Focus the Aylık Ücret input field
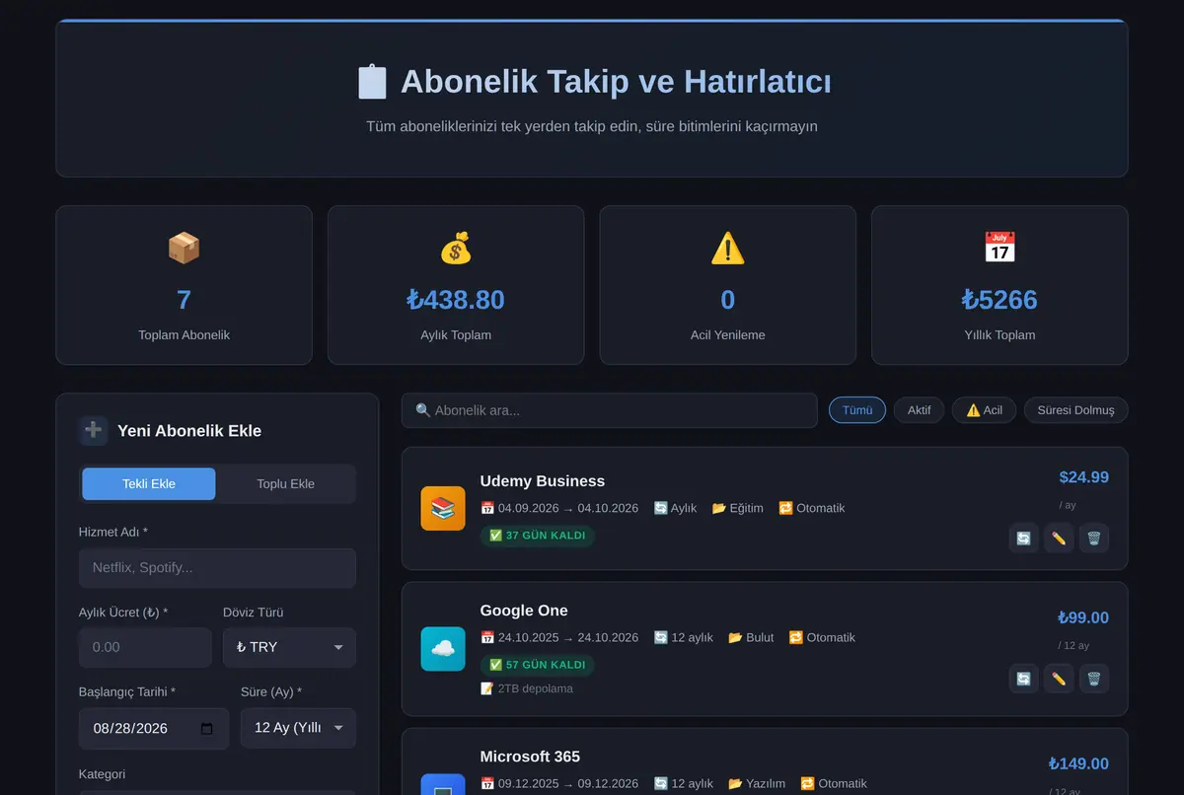This screenshot has height=795, width=1184. point(145,647)
